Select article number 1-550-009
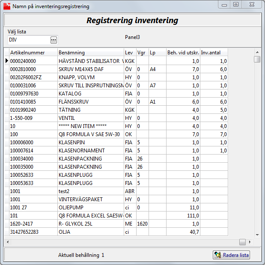 (33, 118)
